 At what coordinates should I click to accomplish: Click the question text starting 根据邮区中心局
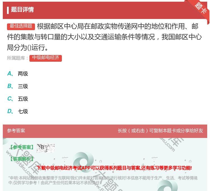pos(104,37)
